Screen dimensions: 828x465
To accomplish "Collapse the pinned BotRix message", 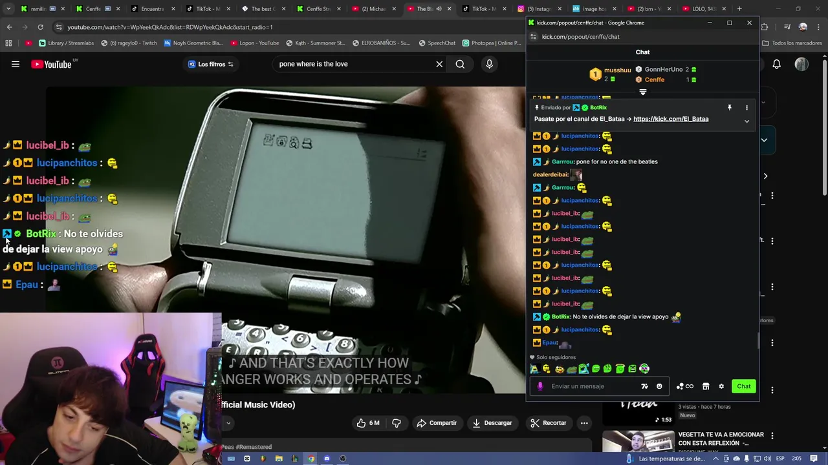I will pyautogui.click(x=746, y=121).
